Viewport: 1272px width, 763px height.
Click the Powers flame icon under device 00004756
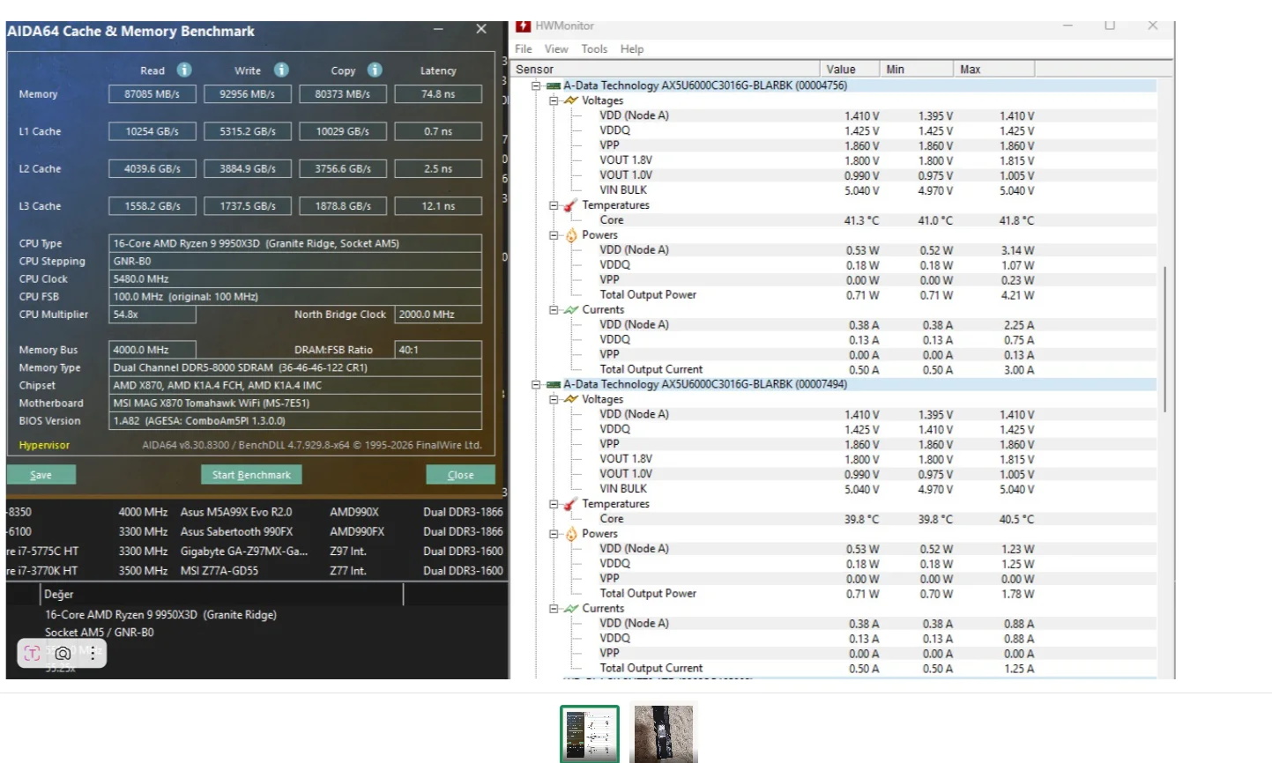tap(571, 235)
